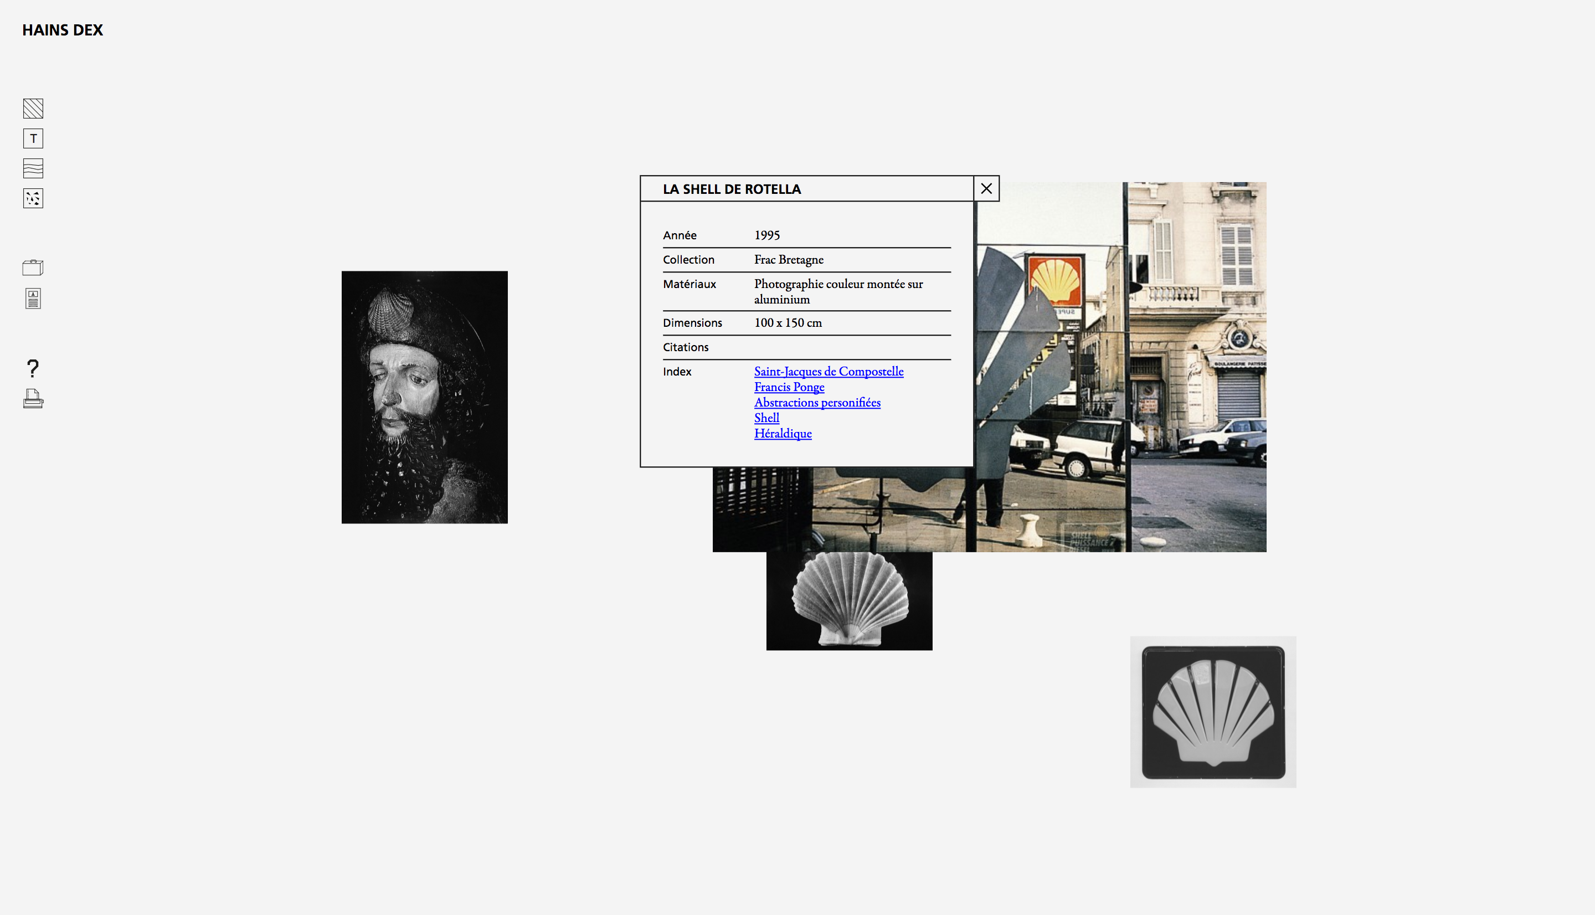Click the HAINS DEX site title
Image resolution: width=1595 pixels, height=915 pixels.
(62, 30)
